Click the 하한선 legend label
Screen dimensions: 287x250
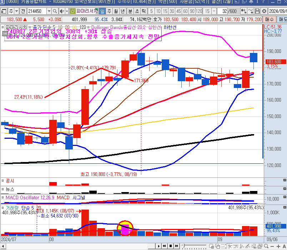pyautogui.click(x=170, y=27)
